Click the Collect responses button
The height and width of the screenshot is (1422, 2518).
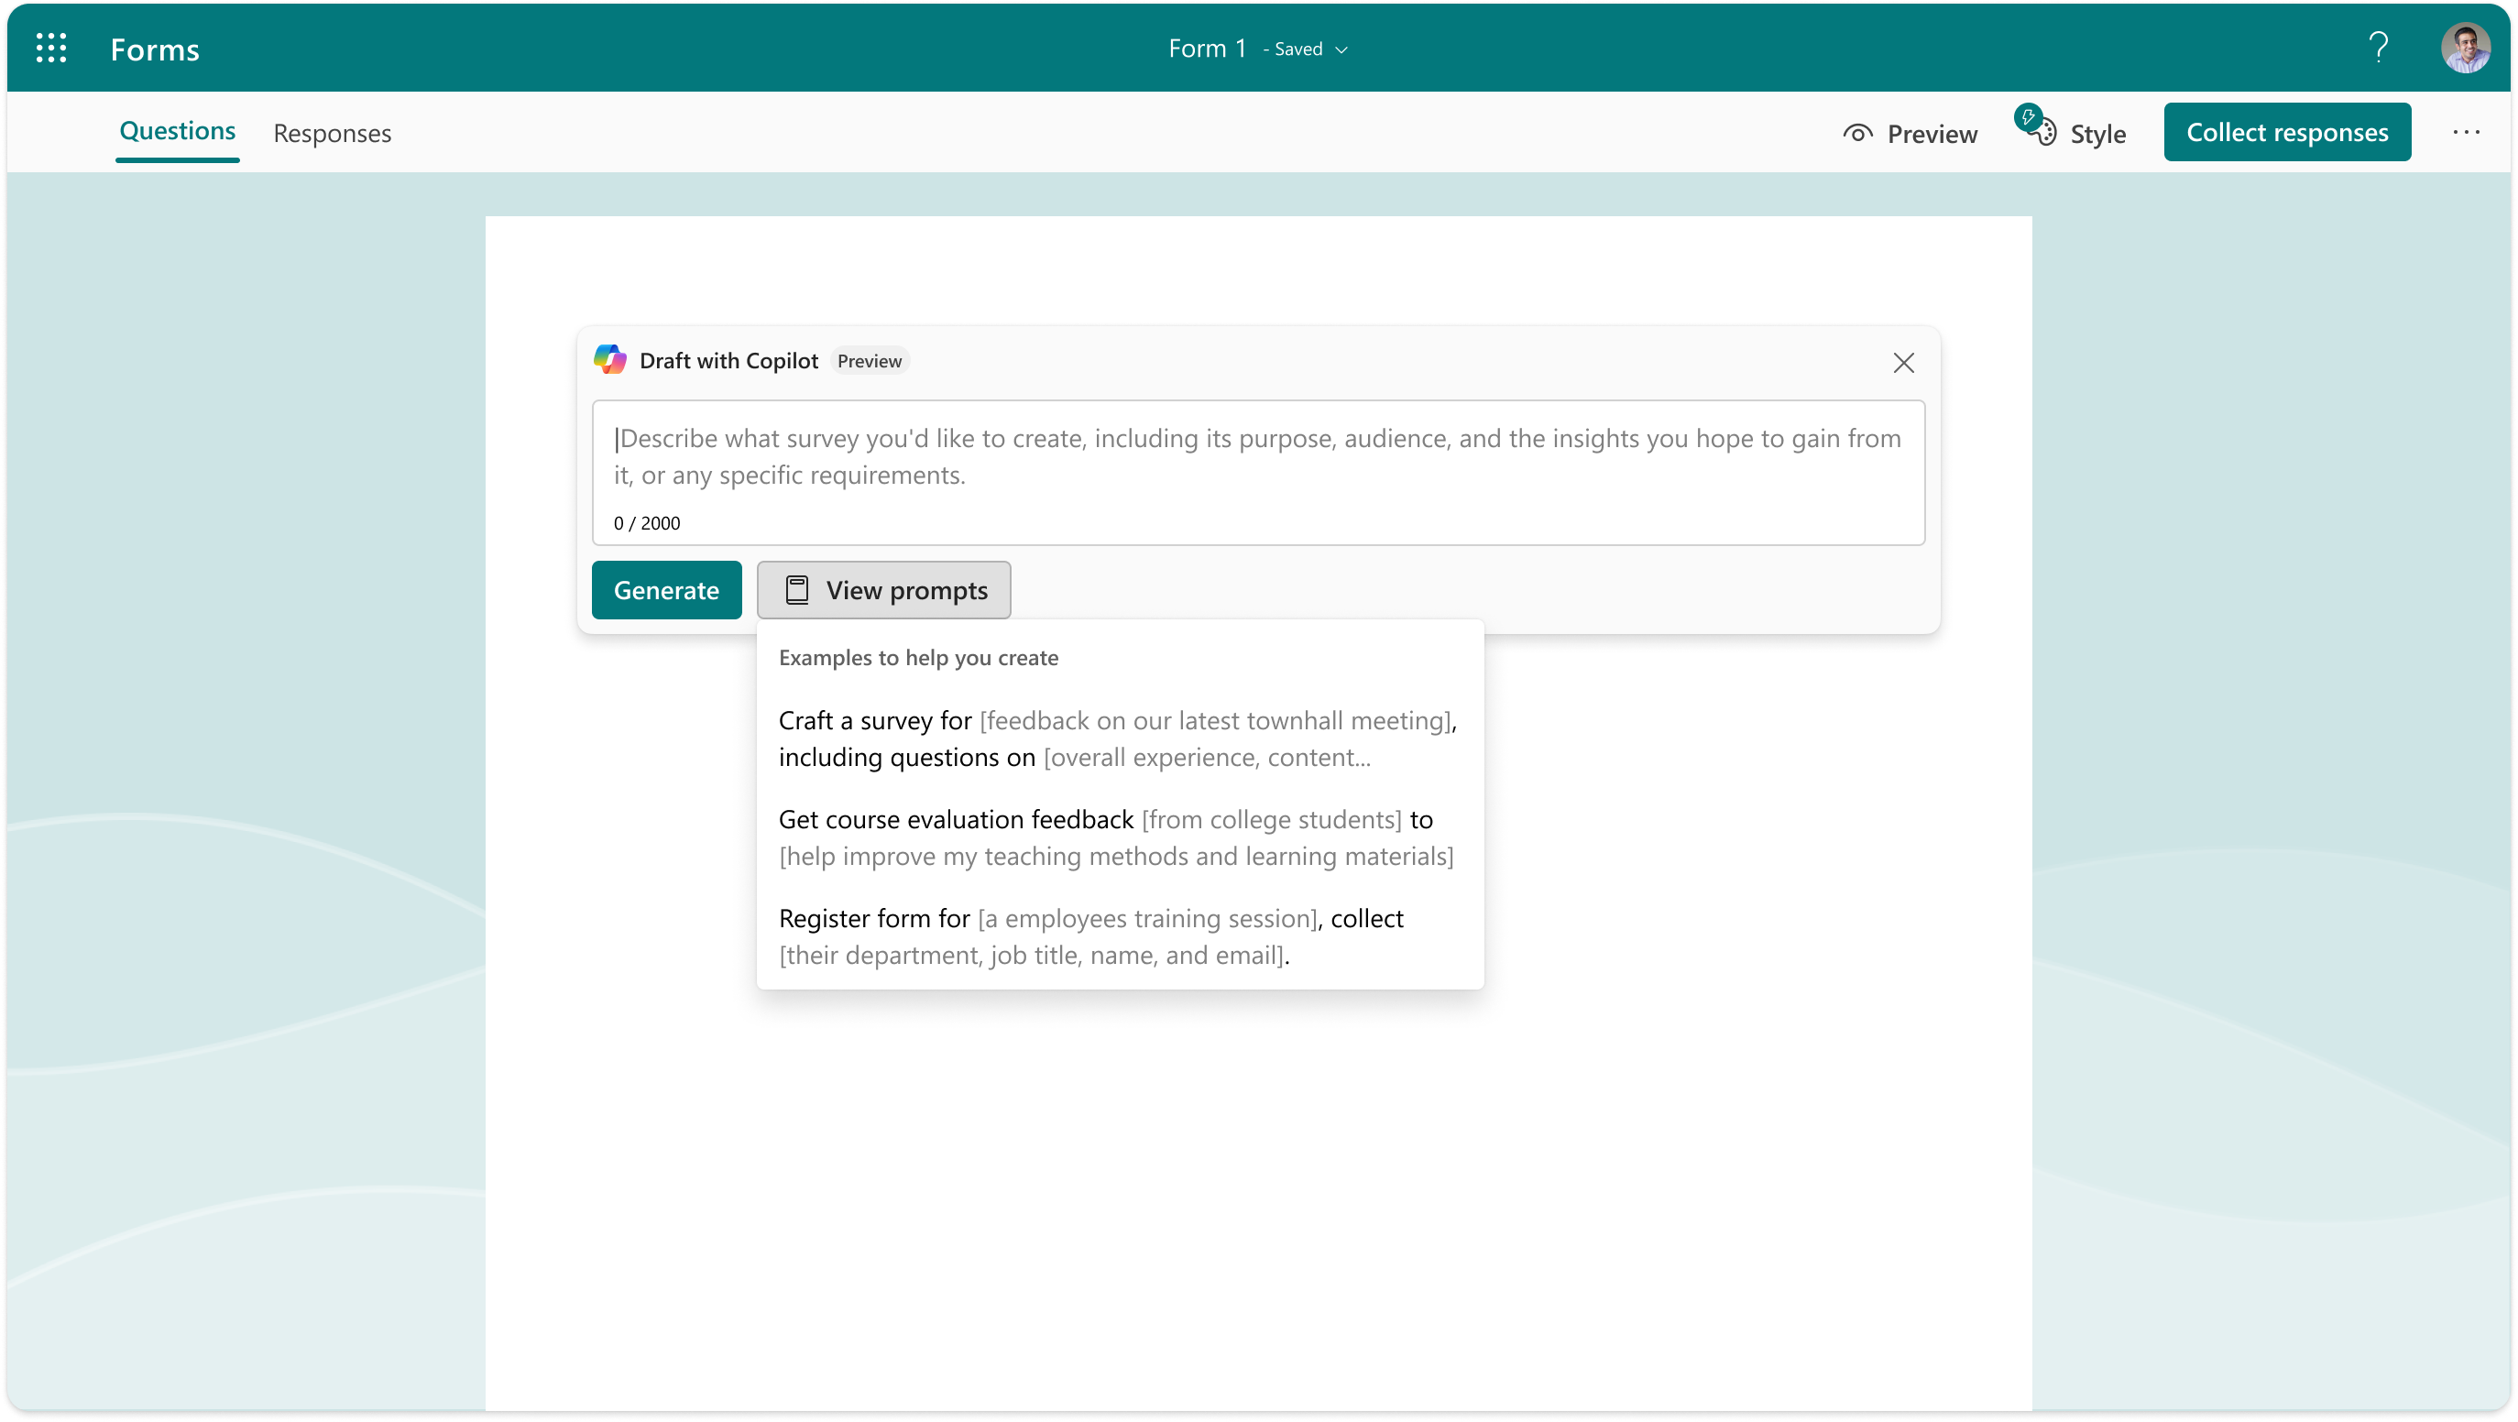click(2286, 131)
